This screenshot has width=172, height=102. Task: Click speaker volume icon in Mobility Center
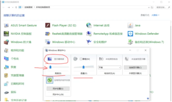75,59
